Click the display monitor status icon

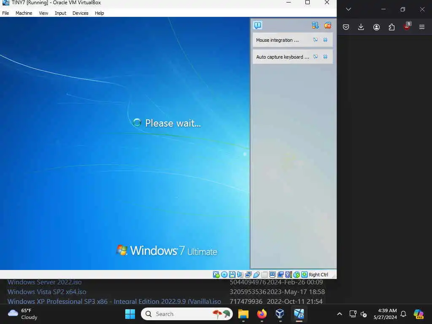[272, 274]
